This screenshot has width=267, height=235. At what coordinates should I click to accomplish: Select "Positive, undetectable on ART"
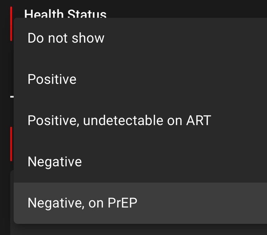(119, 121)
